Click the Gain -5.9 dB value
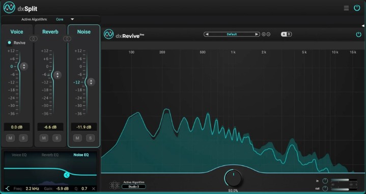The image size is (366, 194). coord(62,188)
